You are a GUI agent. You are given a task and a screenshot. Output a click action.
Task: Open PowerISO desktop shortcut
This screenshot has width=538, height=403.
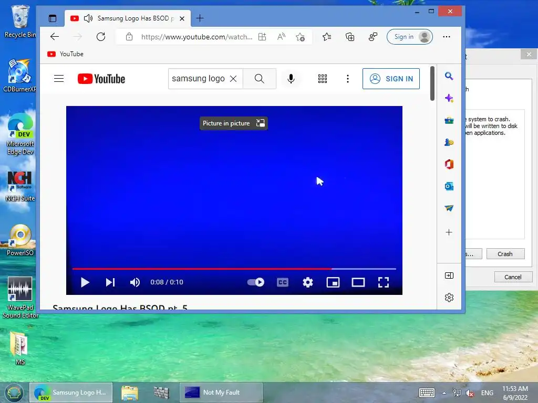(x=20, y=240)
